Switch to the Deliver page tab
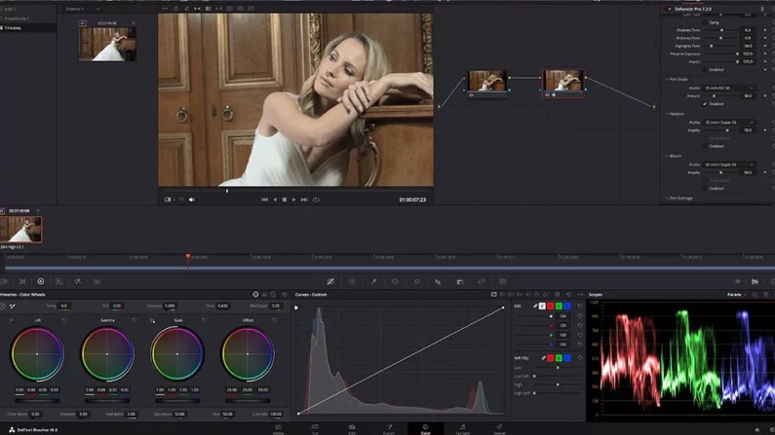775x435 pixels. tap(499, 429)
